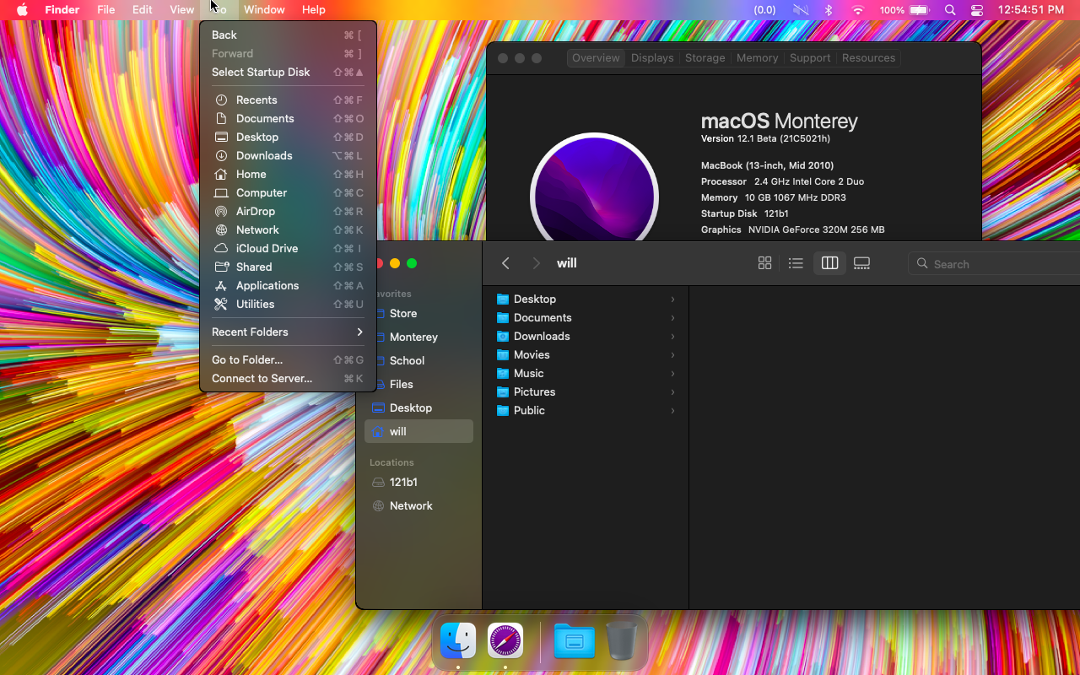Expand the Movies folder chevron in column
Image resolution: width=1080 pixels, height=675 pixels.
672,354
